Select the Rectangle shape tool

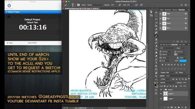click(156, 69)
